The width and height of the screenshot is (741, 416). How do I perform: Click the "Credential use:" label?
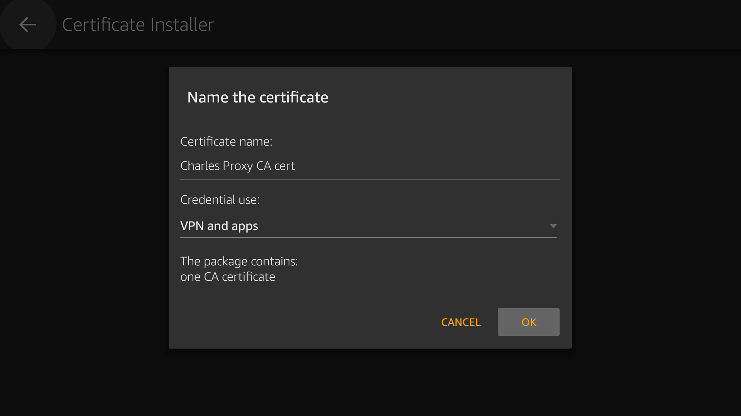[x=220, y=200]
